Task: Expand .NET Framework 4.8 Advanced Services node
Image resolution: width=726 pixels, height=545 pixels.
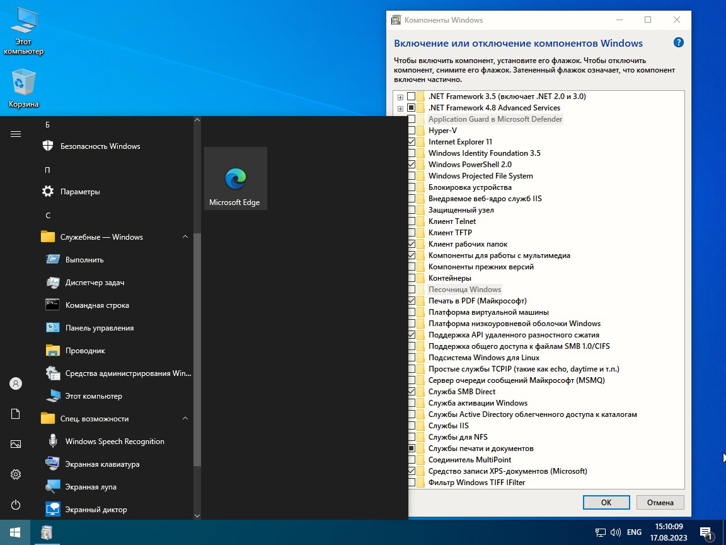Action: pos(400,108)
